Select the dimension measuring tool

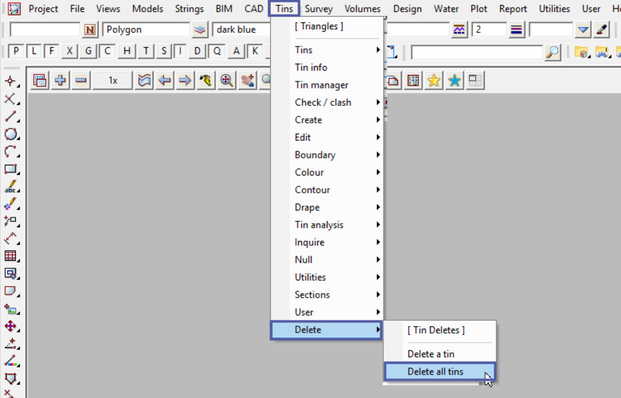click(10, 238)
